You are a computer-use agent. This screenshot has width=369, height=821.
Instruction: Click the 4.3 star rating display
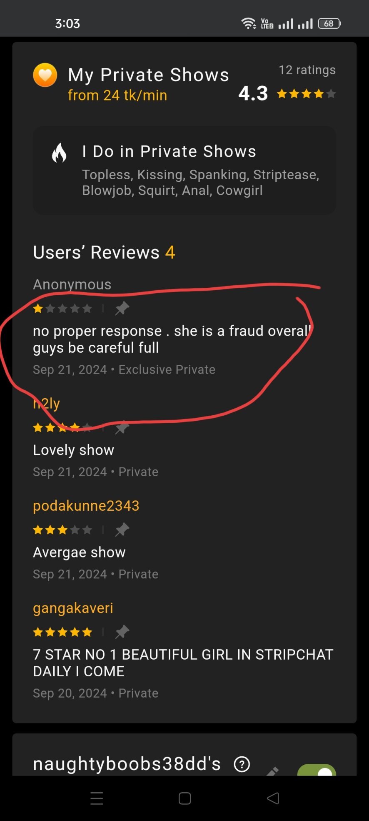click(x=287, y=93)
